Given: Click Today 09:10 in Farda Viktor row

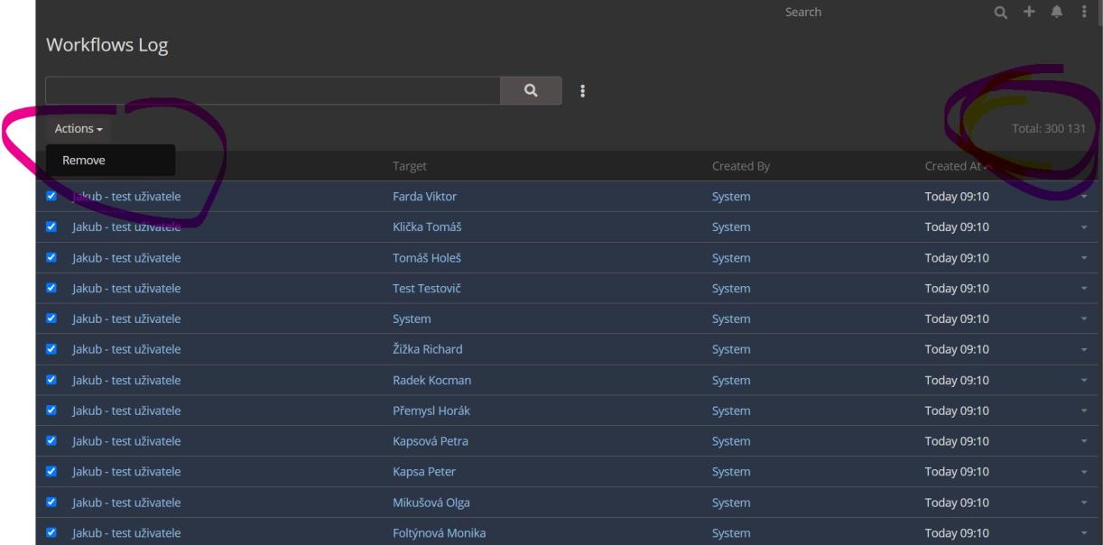Looking at the screenshot, I should tap(958, 197).
